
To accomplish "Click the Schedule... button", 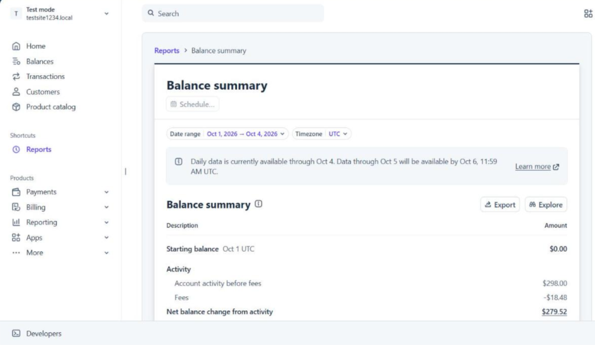I will pos(192,104).
